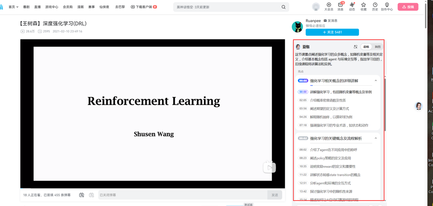Click the play button overlay on video
This screenshot has height=206, width=433.
[x=269, y=167]
